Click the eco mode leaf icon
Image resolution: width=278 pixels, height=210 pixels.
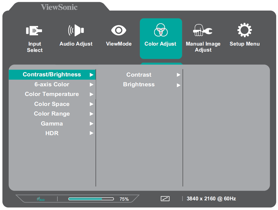click(x=41, y=199)
